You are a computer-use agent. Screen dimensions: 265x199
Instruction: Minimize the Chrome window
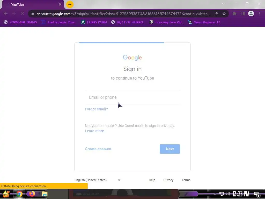coord(235,4)
